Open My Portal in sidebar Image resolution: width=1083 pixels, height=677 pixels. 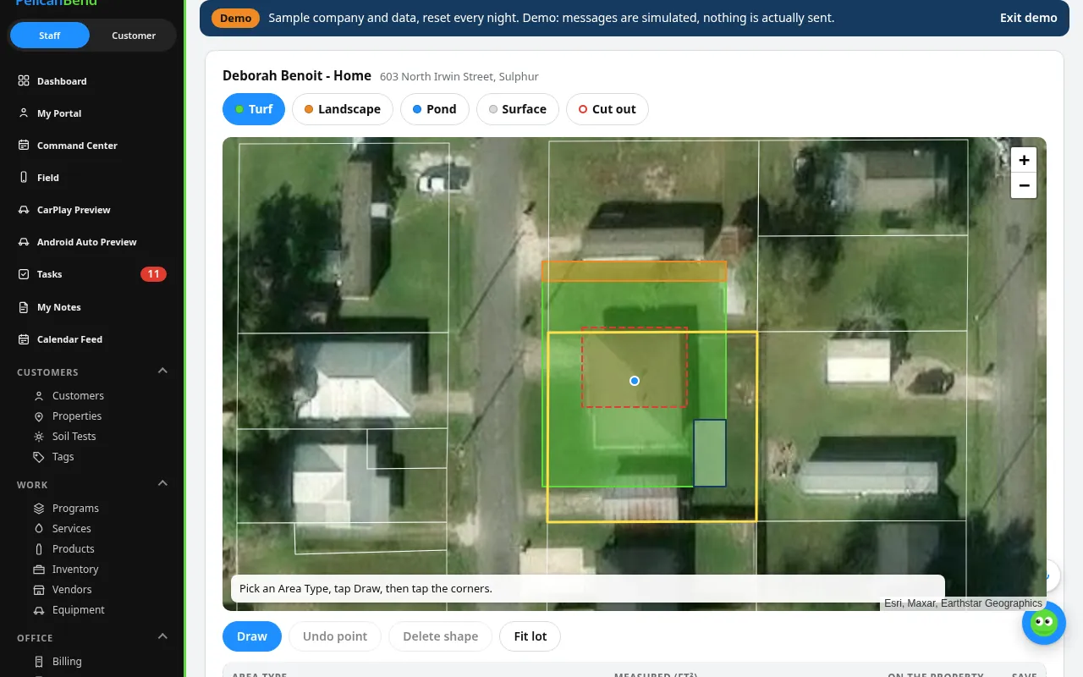click(x=91, y=113)
